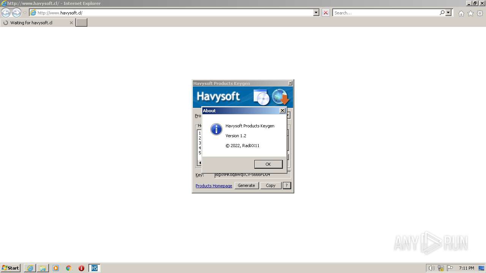
Task: Click the 'Version 1.2' text in About
Action: tap(236, 136)
